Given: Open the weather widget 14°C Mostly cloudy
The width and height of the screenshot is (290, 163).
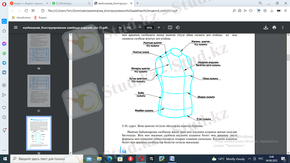Looking at the screenshot, I should point(228,159).
